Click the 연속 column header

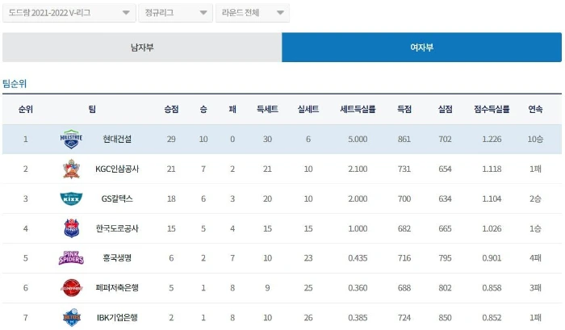coord(535,109)
